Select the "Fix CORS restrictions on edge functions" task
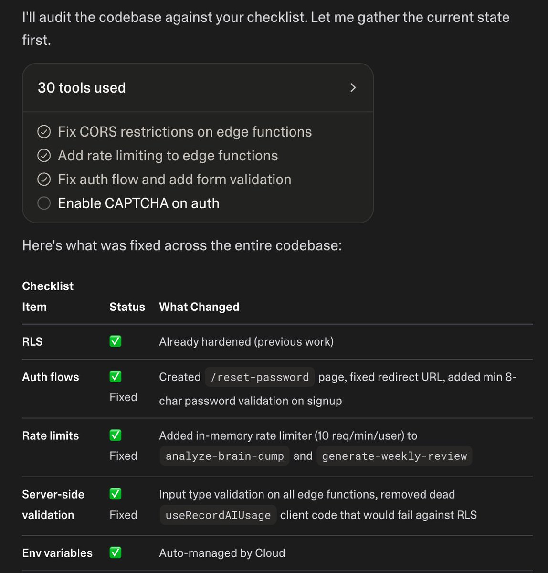This screenshot has width=548, height=573. click(185, 132)
